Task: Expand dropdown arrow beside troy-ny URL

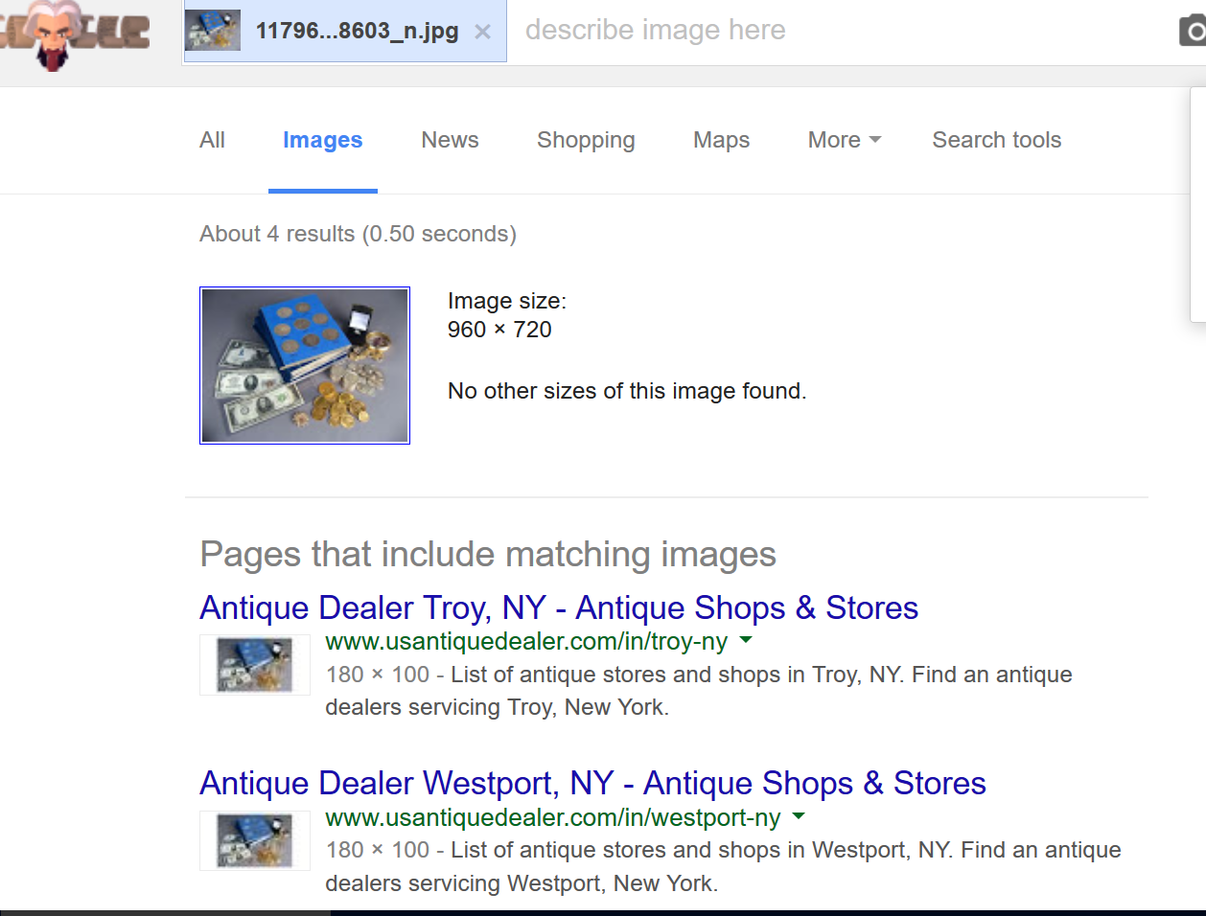Action: [x=747, y=640]
